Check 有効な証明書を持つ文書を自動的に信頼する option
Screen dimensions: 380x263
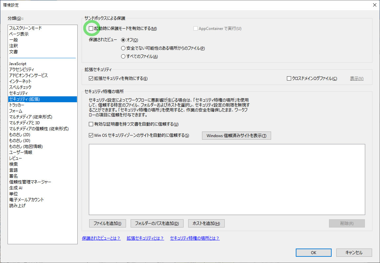point(91,124)
